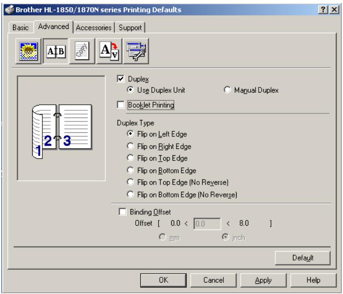Image resolution: width=343 pixels, height=294 pixels.
Task: Open the Device Options wrench icon
Action: click(x=136, y=51)
